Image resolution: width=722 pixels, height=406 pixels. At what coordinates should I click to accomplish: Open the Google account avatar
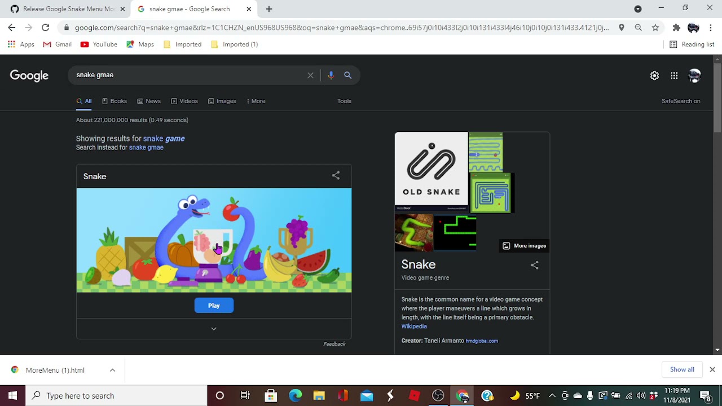coord(694,76)
